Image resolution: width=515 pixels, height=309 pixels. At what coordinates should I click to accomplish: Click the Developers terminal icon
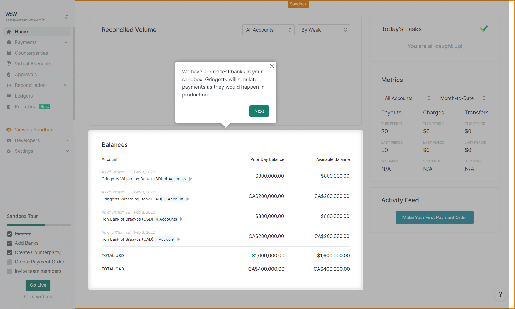[x=9, y=140]
